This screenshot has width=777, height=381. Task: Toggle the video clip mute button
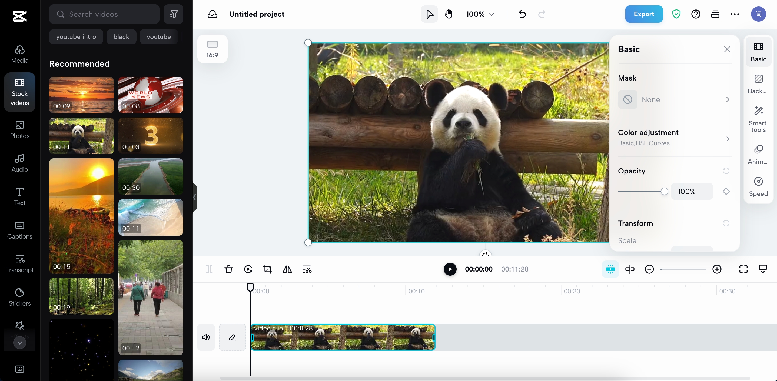[x=206, y=337]
